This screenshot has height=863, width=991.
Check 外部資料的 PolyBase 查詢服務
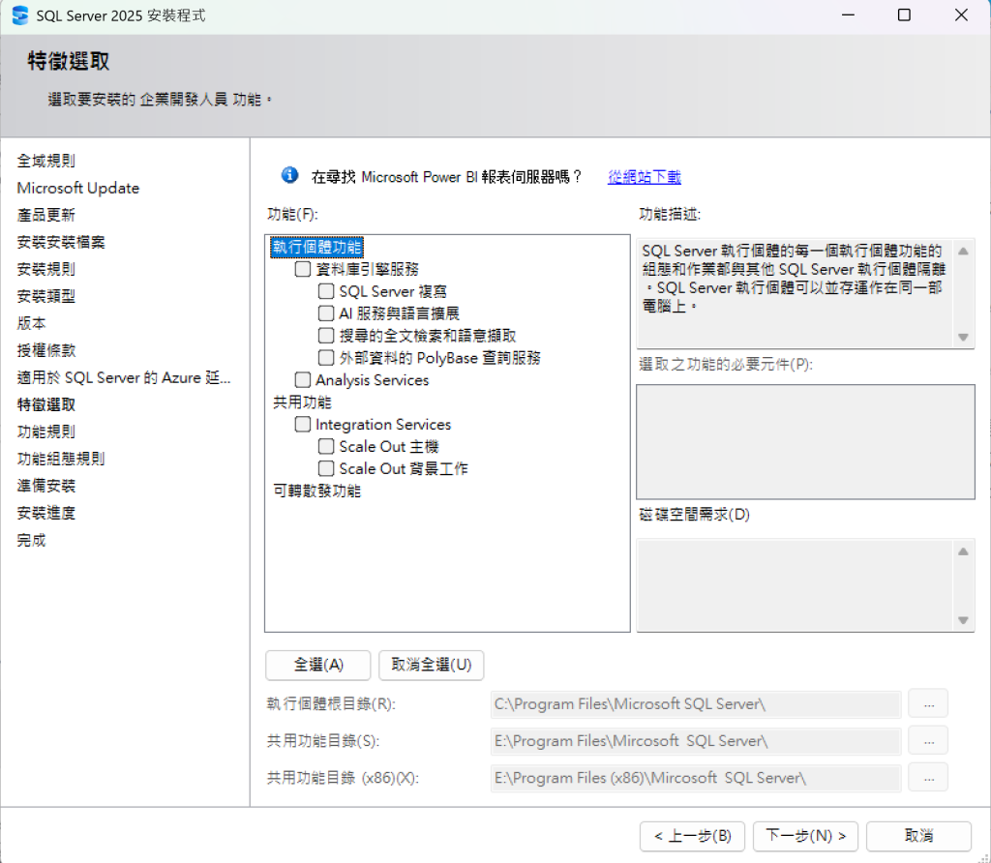click(x=326, y=358)
